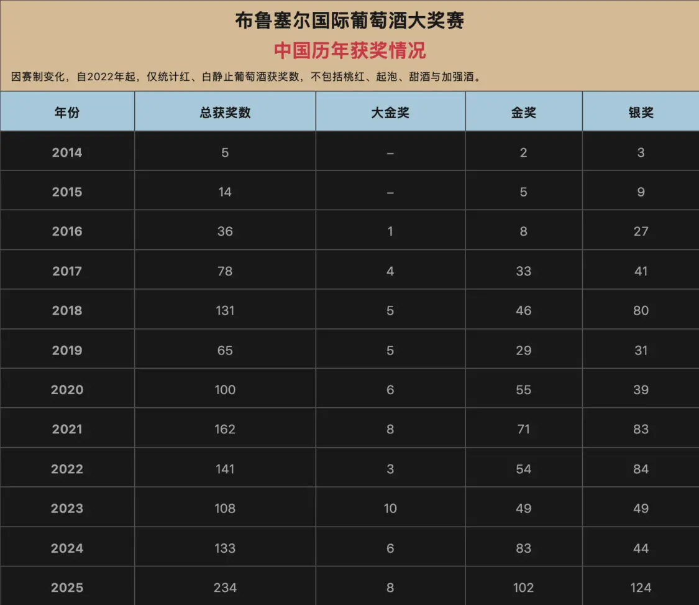The image size is (699, 605).
Task: Click the 大金奖 column header
Action: tap(390, 113)
